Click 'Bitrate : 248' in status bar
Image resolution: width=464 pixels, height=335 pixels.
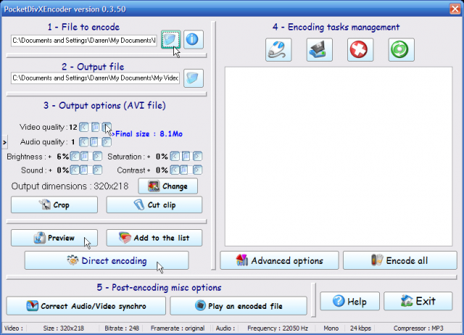pos(122,328)
